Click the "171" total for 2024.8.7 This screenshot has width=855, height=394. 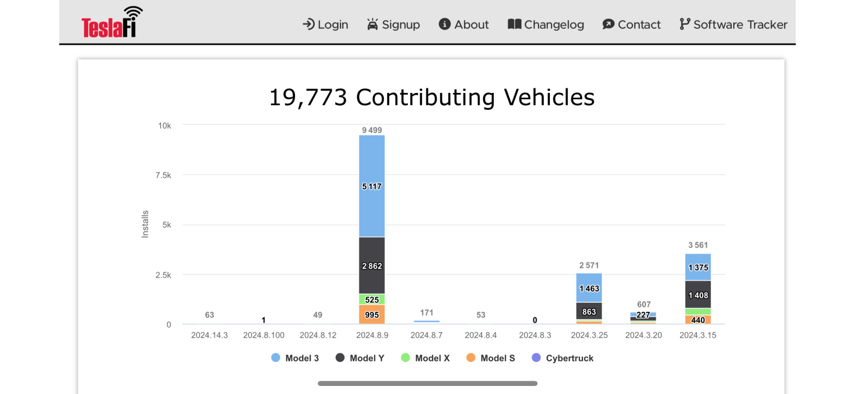point(426,313)
